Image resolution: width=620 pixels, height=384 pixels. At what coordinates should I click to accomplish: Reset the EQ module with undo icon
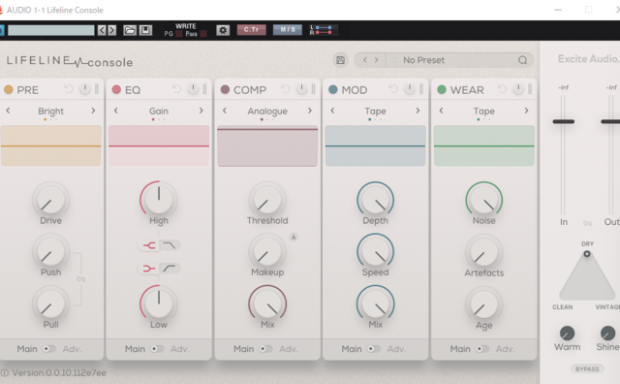coord(176,89)
